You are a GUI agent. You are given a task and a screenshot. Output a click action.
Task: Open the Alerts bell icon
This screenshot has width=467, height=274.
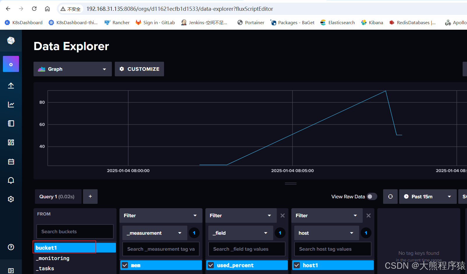click(x=11, y=180)
